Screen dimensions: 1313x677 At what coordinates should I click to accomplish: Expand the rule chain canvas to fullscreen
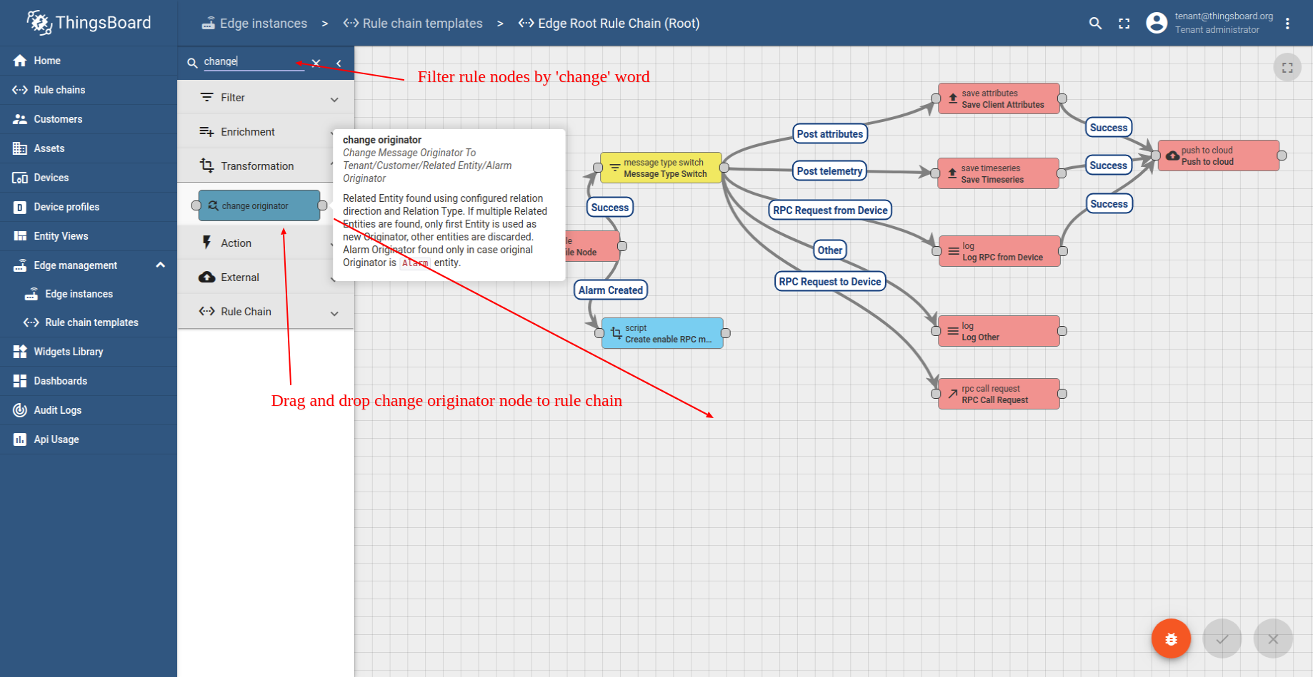[1287, 68]
